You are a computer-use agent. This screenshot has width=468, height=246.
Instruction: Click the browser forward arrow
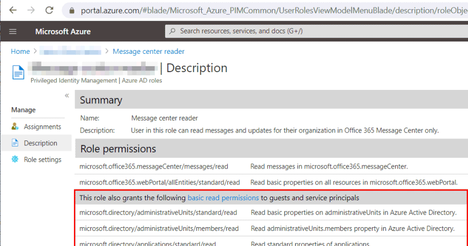31,10
